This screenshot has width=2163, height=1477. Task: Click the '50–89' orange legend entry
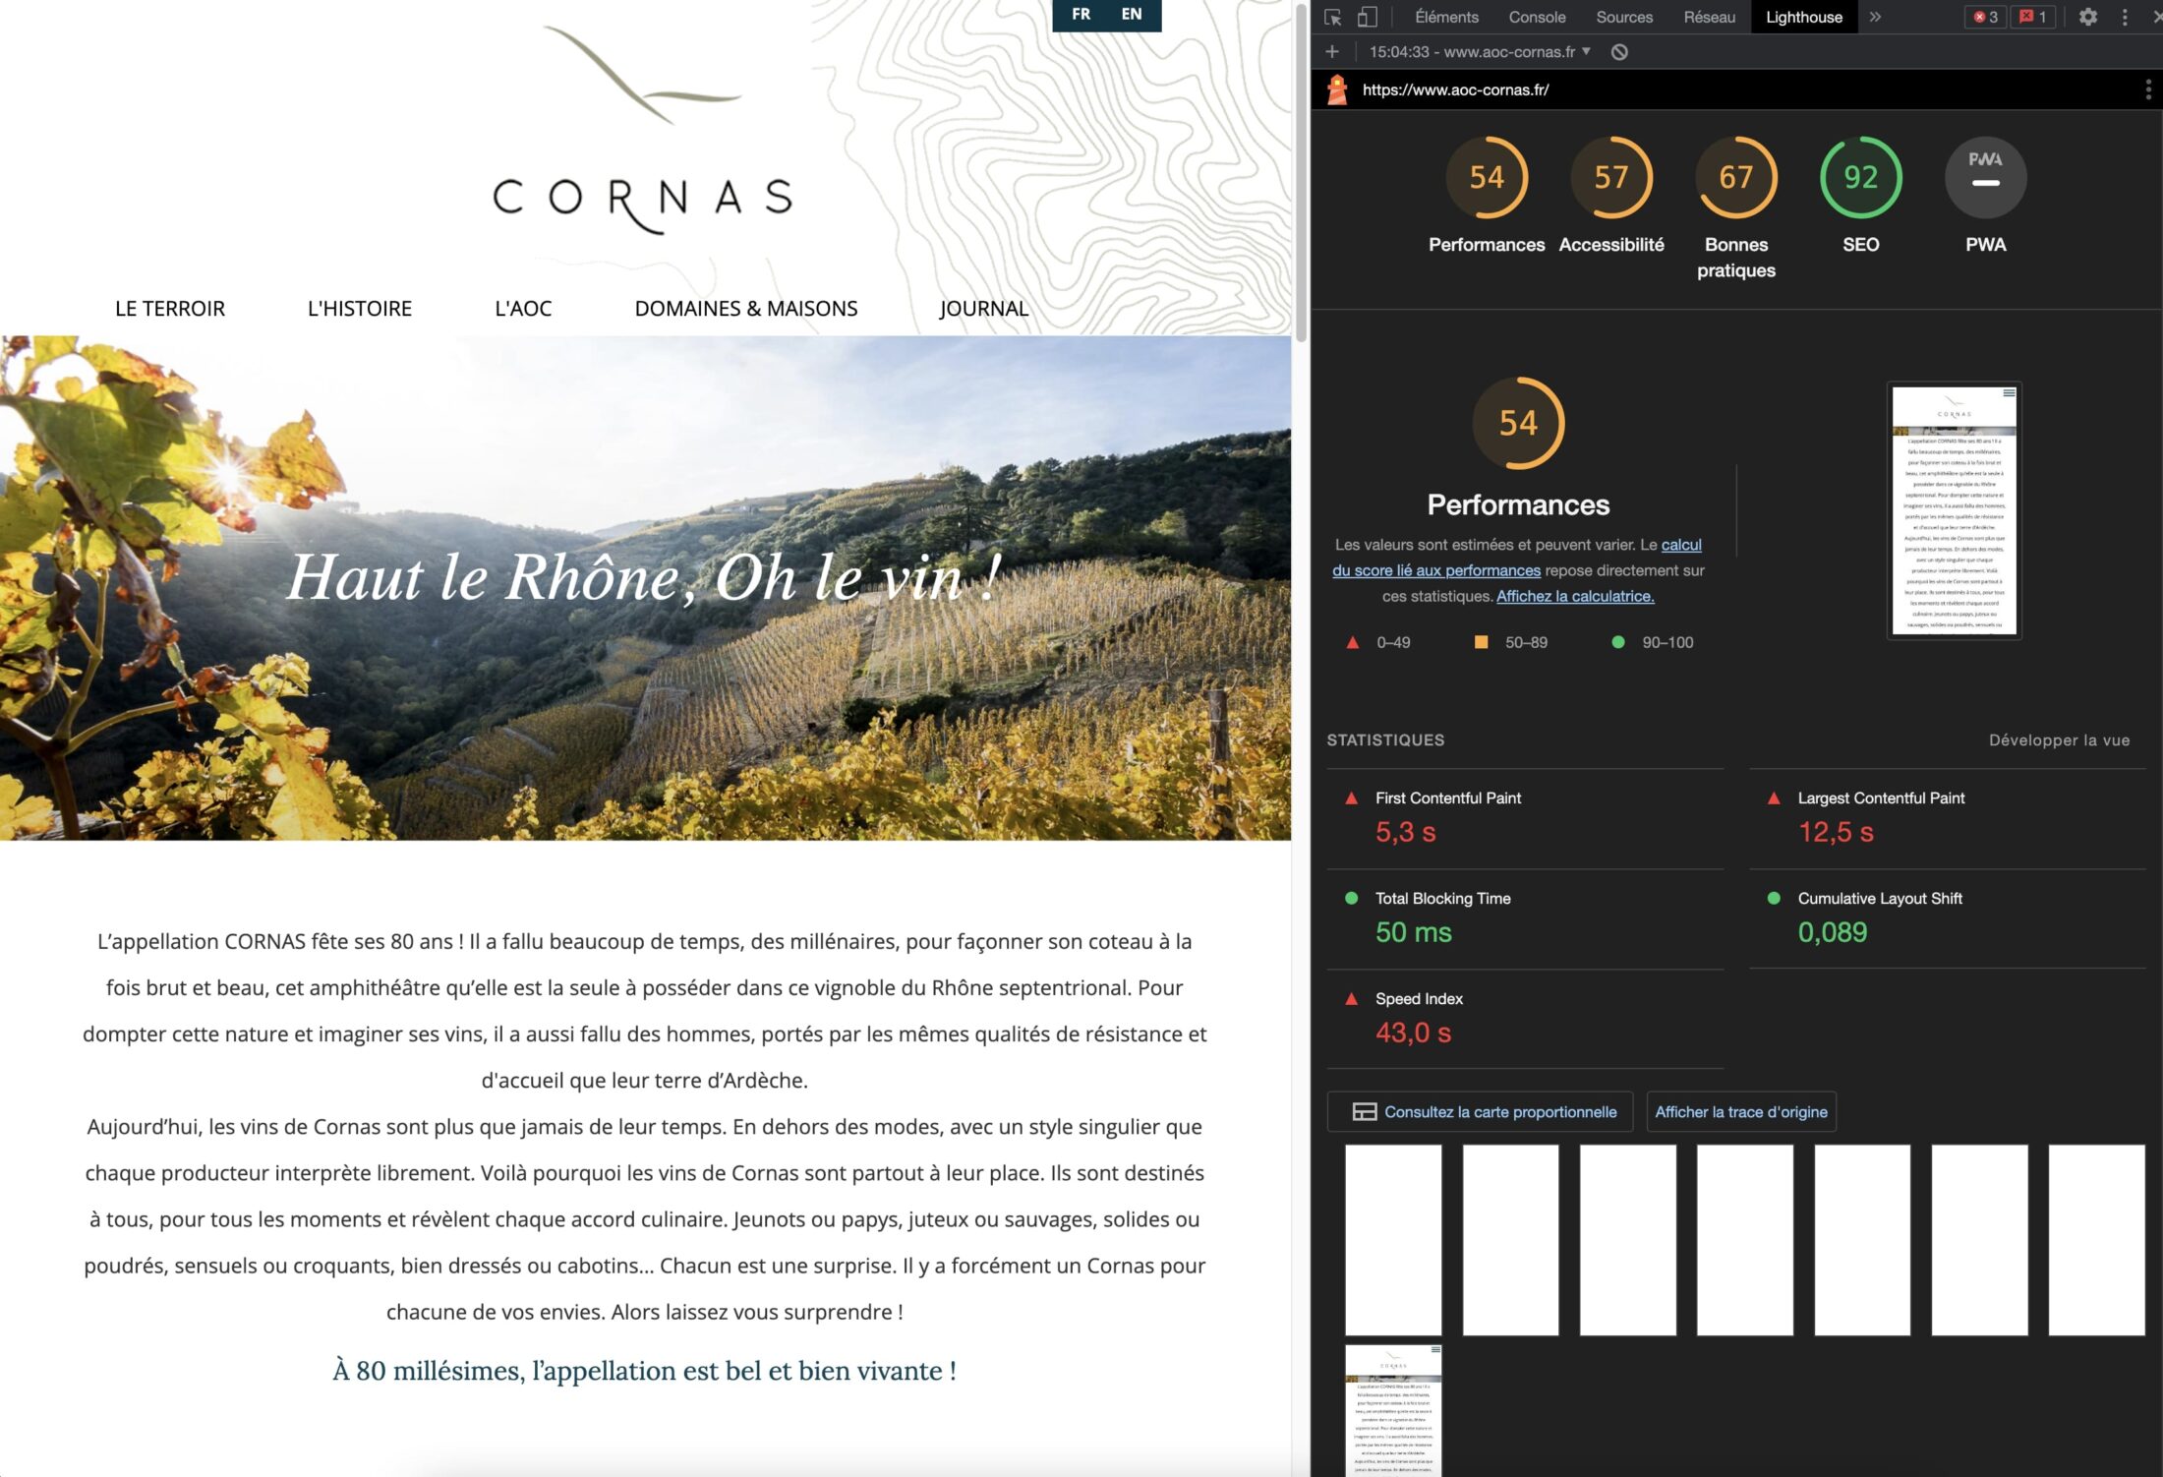[x=1511, y=642]
